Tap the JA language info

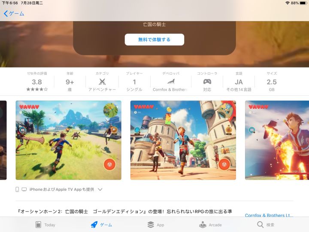[239, 82]
